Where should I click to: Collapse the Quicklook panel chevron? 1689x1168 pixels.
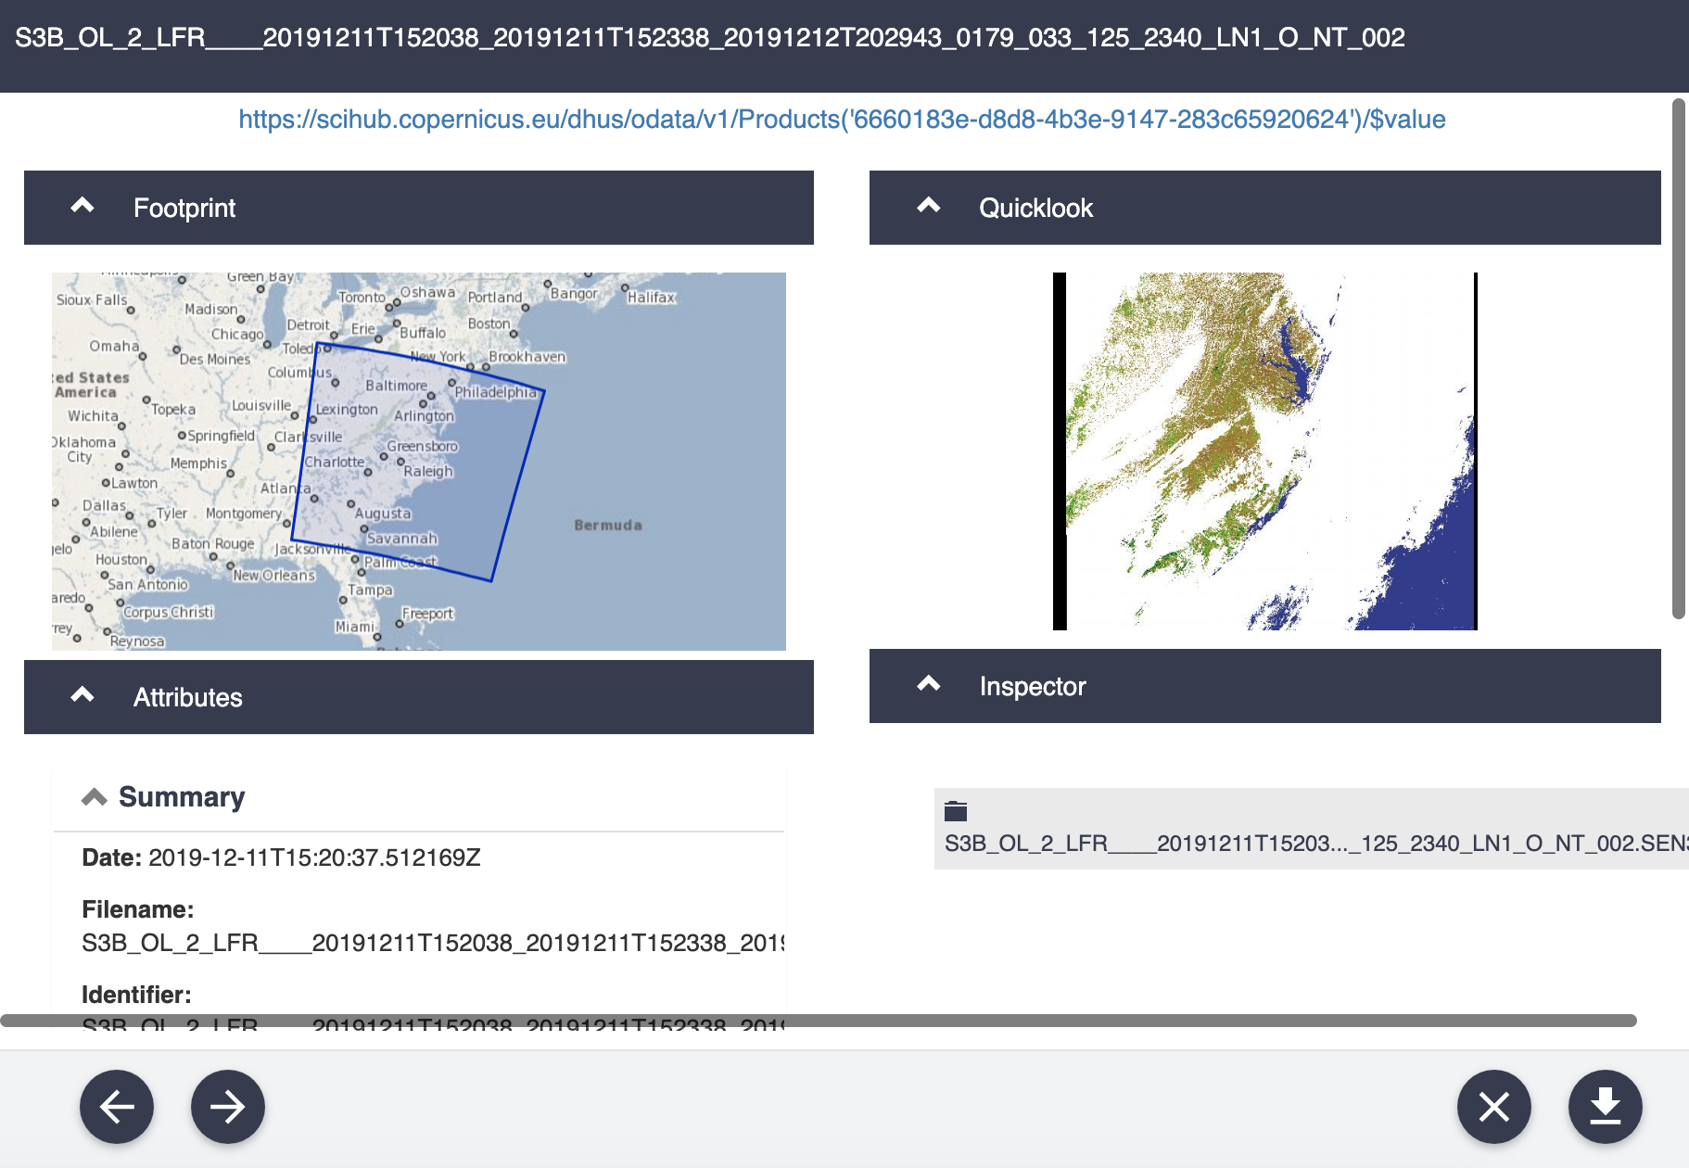pyautogui.click(x=929, y=207)
